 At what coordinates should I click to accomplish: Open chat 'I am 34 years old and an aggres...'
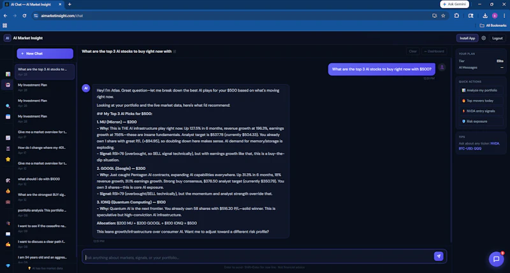coord(45,259)
